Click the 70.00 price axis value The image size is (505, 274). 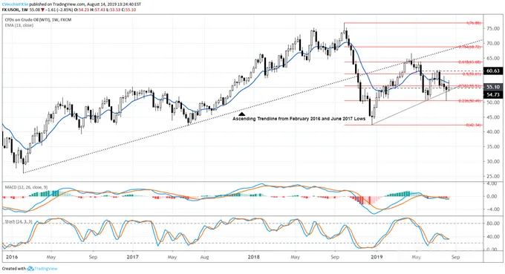coord(493,44)
